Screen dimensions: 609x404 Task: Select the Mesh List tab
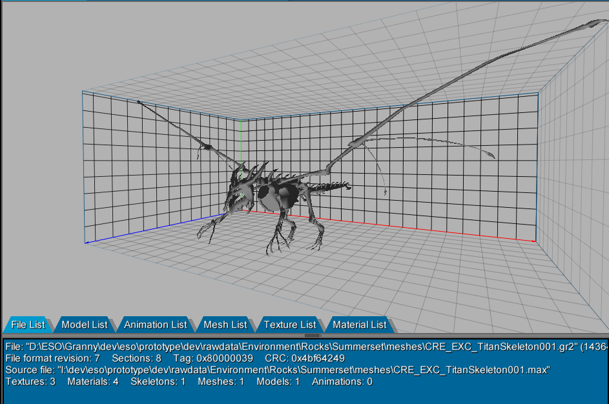225,325
